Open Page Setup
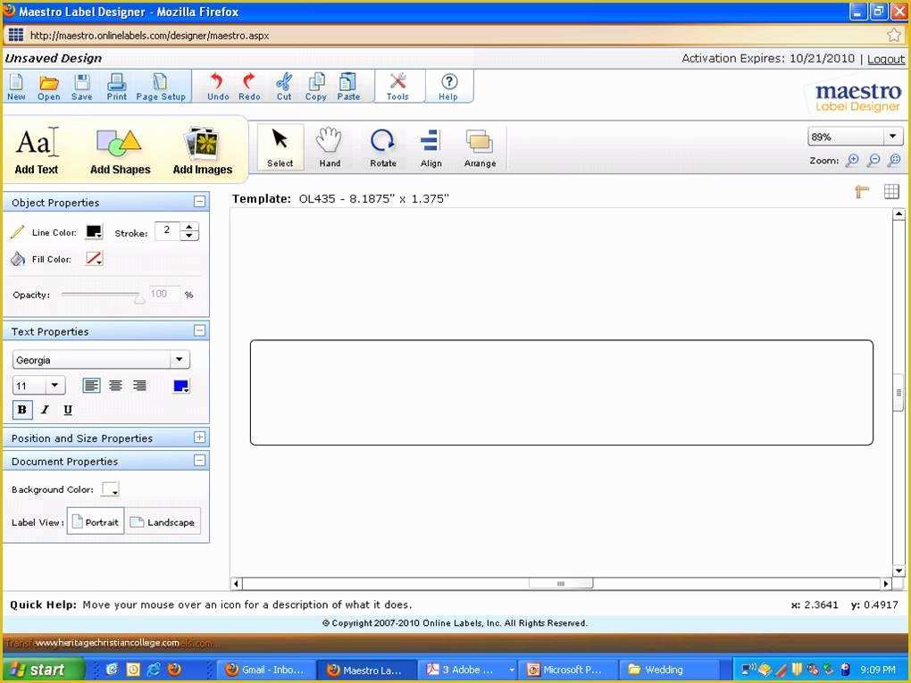911x683 pixels. [x=161, y=87]
